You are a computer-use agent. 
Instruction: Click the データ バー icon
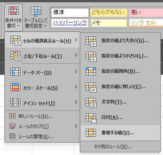coord(15,72)
